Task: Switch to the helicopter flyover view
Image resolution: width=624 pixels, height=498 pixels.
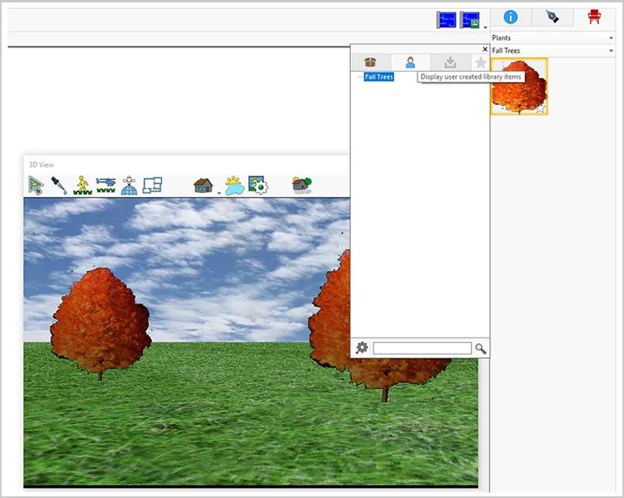Action: click(x=106, y=185)
